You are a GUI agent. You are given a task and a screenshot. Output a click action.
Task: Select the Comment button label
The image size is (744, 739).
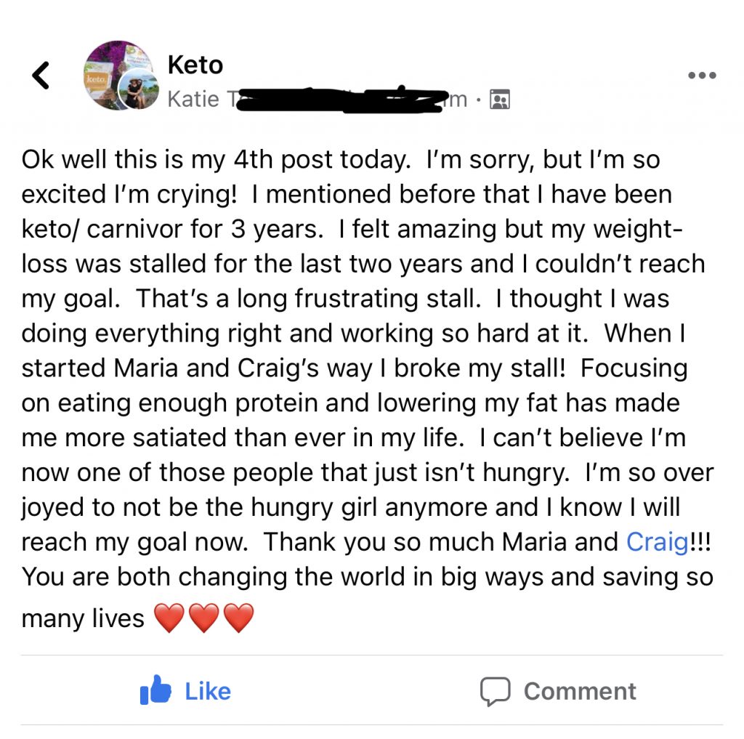[580, 692]
